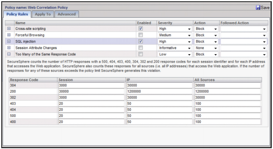Expand the Session Attribute Changes rule
273x149 pixels.
tap(9, 48)
